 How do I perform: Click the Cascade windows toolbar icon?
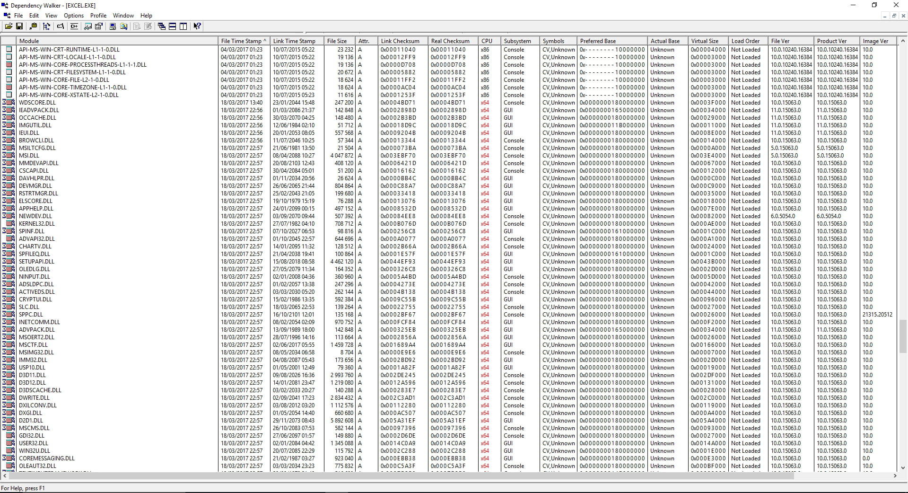(162, 26)
